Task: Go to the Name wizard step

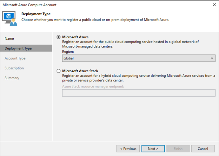Action: click(x=9, y=38)
